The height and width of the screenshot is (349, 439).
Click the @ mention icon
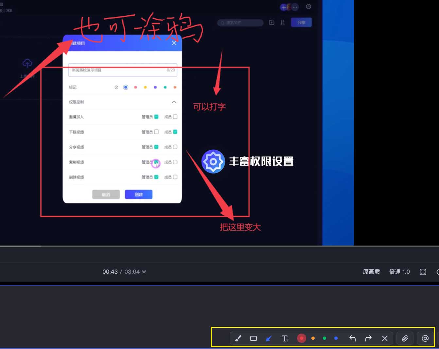point(425,338)
